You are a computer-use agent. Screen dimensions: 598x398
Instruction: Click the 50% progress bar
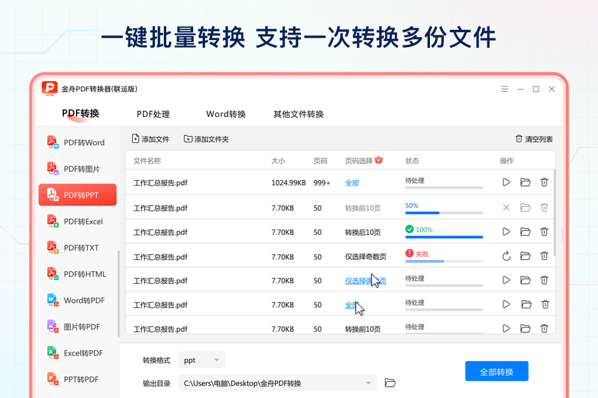[444, 213]
